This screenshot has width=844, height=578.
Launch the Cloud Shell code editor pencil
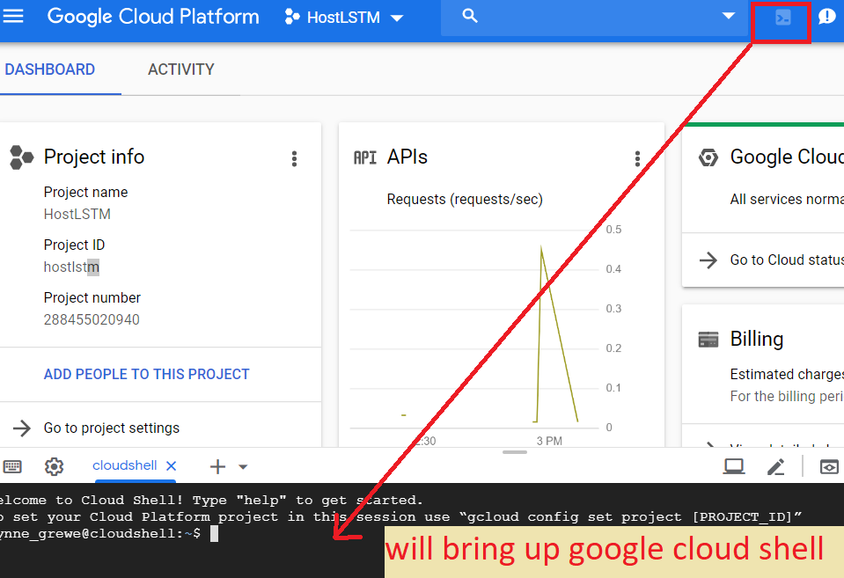click(775, 466)
